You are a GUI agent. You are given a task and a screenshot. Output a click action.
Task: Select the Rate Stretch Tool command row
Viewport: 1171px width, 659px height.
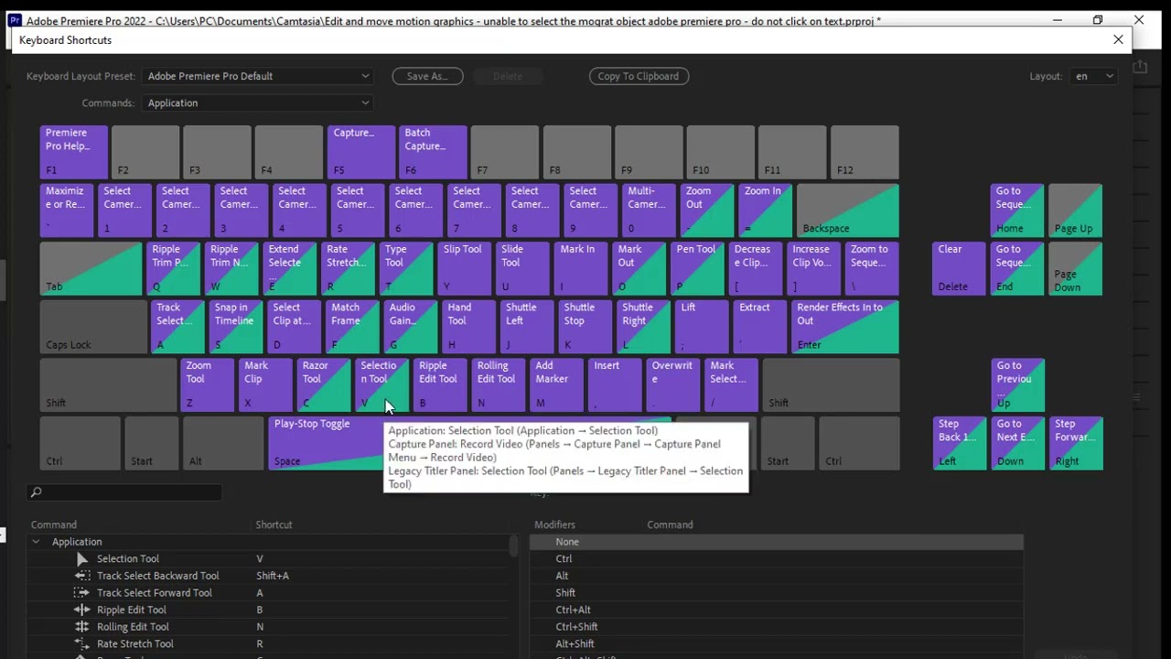pos(267,643)
